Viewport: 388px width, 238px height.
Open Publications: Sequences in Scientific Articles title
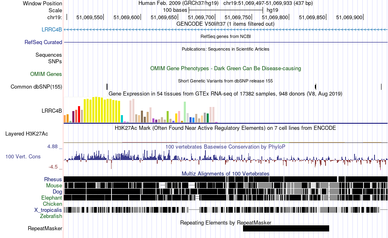pyautogui.click(x=225, y=49)
